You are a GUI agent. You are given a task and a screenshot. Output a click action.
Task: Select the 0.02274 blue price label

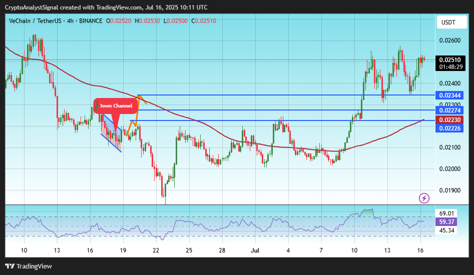click(x=450, y=110)
